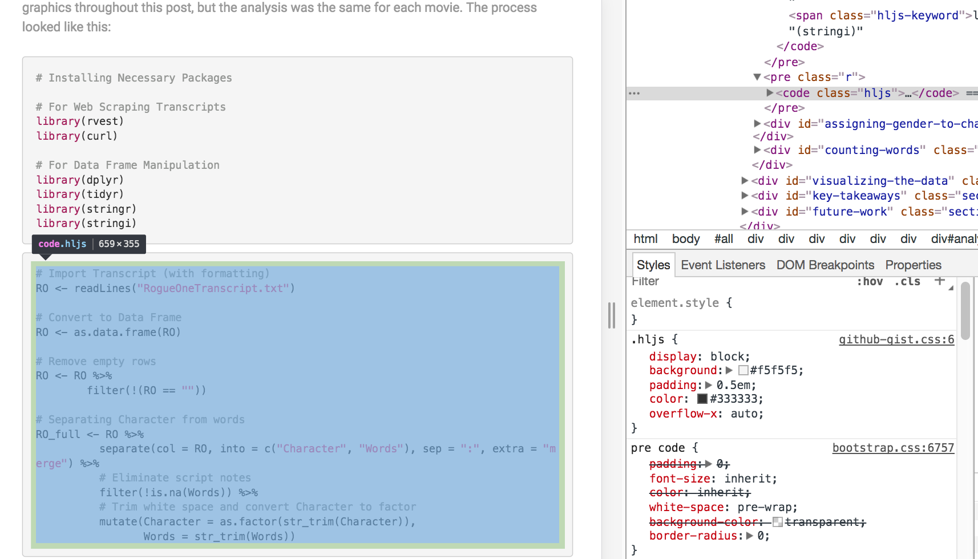Edit element classes via the .cls icon

907,281
